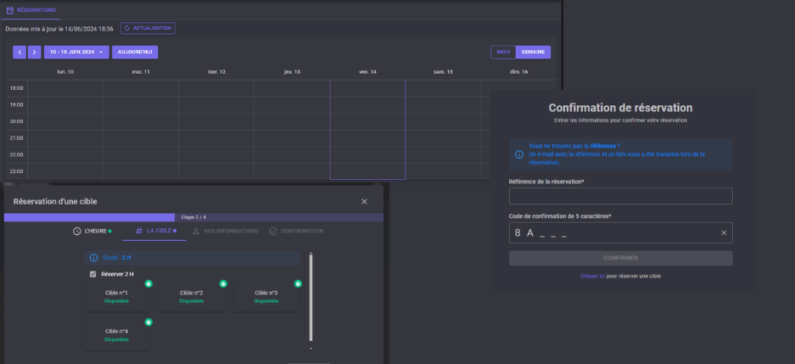Click green check badge on Cible n°4
Screen dimensions: 795x364
[x=148, y=322]
